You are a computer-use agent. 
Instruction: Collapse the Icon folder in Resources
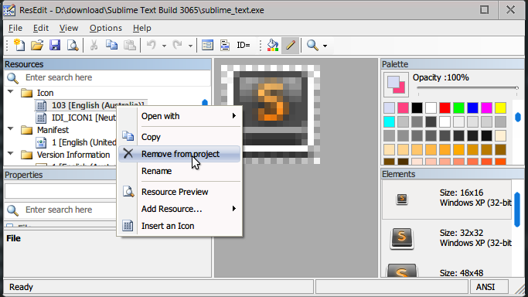pyautogui.click(x=11, y=91)
